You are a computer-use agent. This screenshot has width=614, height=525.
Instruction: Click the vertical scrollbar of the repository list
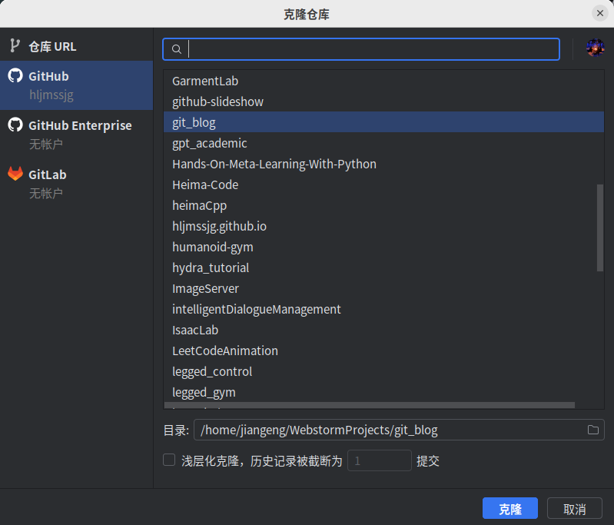pos(600,228)
